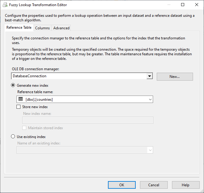Expand the Reference table name dropdown

coord(150,99)
